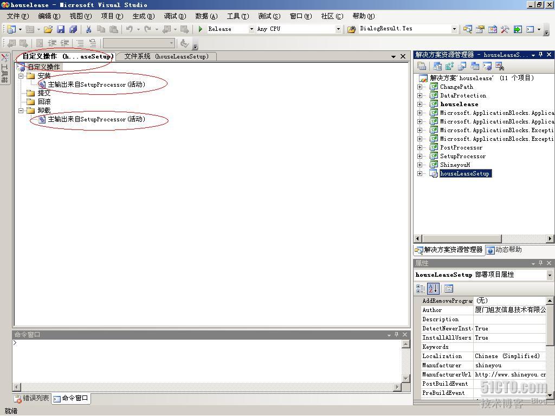Switch to 文件系统 (houseLeaseSetup) tab
555x416 pixels.
pyautogui.click(x=166, y=56)
